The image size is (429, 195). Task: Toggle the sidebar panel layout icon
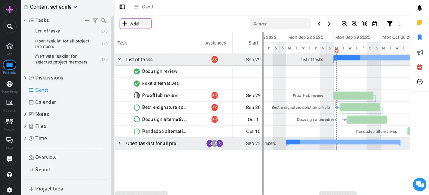pyautogui.click(x=122, y=7)
